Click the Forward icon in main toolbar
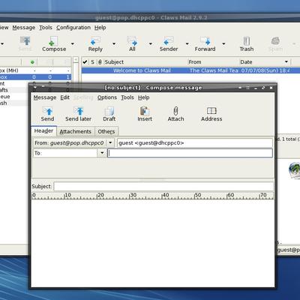The image size is (300, 300). (x=205, y=41)
